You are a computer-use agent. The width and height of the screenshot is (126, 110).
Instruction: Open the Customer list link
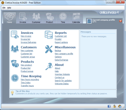pyautogui.click(x=26, y=54)
